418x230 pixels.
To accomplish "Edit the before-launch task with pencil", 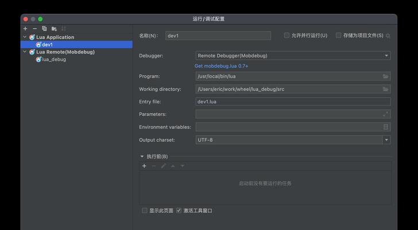I will click(x=164, y=166).
